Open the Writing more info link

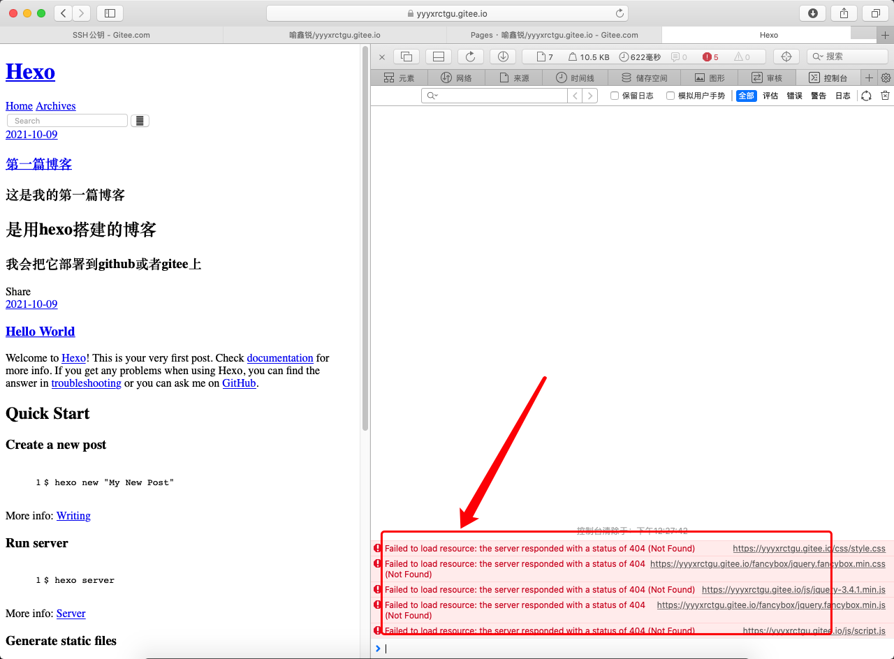click(73, 516)
